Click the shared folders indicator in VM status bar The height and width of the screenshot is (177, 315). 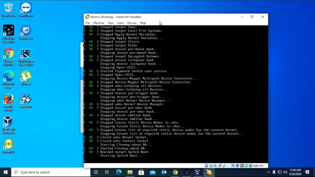228,166
